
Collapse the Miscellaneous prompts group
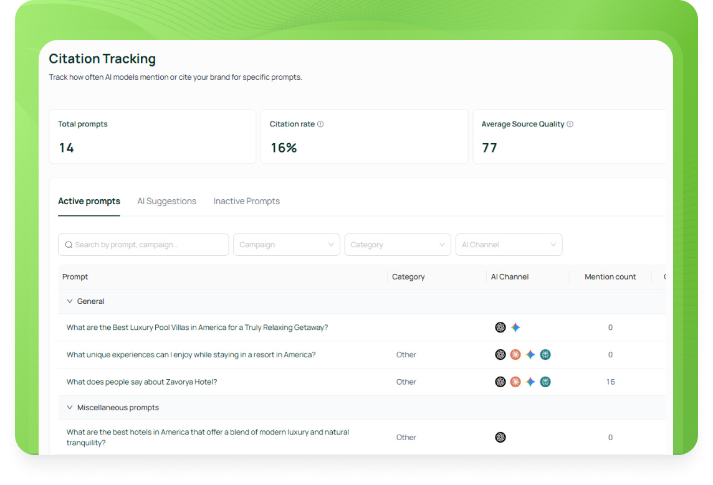[x=70, y=407]
